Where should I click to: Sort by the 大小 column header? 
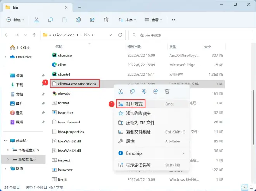point(208,47)
